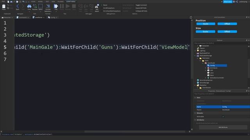Select ReplicatedFirst in Explorer
Viewport: 250px width, 140px height.
pos(205,53)
